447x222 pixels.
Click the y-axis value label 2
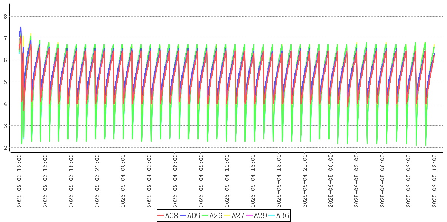5,148
